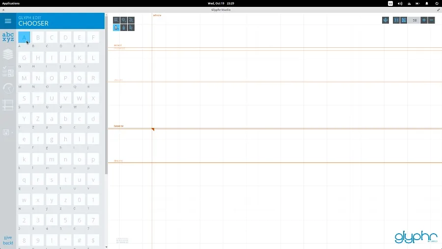Image resolution: width=442 pixels, height=249 pixels.
Task: Click the save project icon in sidebar
Action: click(6, 132)
